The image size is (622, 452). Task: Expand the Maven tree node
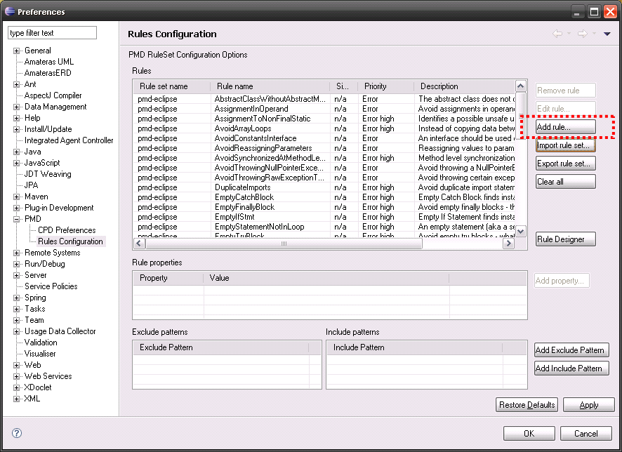[17, 197]
